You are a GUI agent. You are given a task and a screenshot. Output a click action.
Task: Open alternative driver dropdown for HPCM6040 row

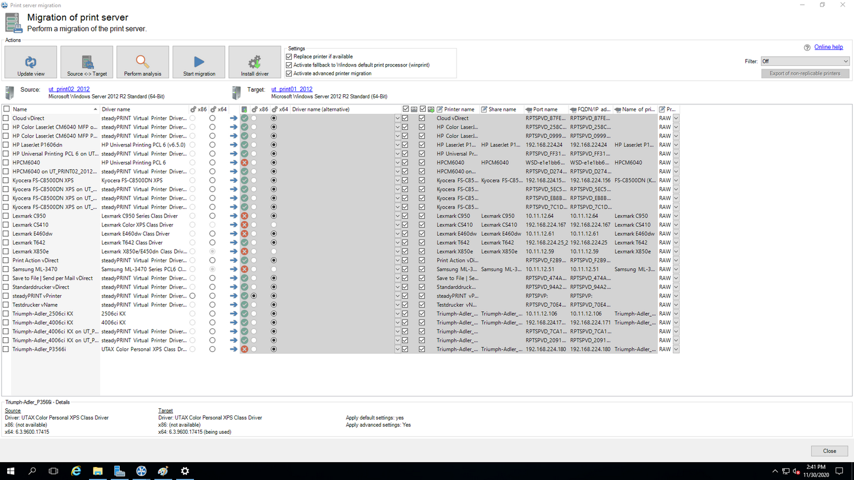tap(397, 162)
